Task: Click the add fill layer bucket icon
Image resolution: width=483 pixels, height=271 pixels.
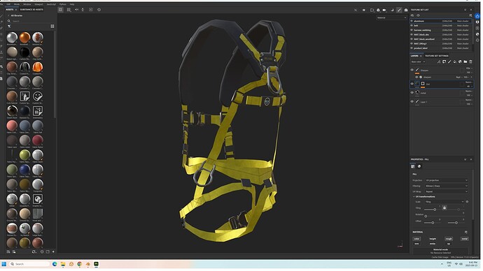Action: [455, 61]
